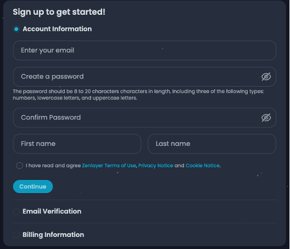The height and width of the screenshot is (249, 290).
Task: Click into the Last name field
Action: pyautogui.click(x=212, y=144)
